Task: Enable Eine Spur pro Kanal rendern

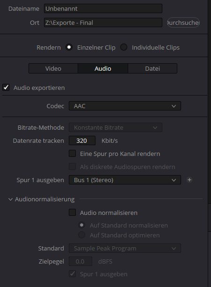Action: coord(73,154)
